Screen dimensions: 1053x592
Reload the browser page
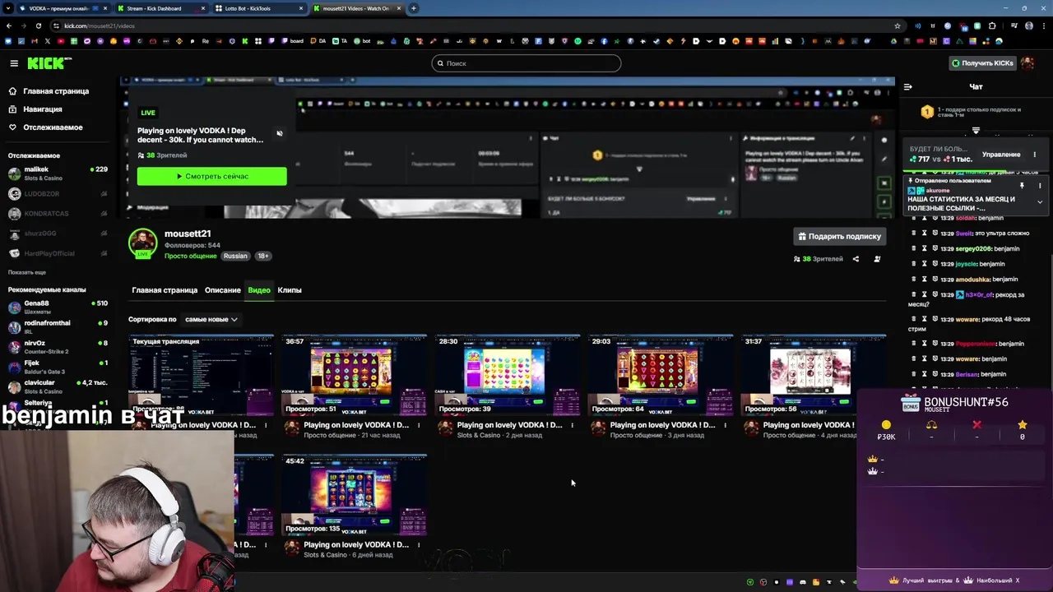(x=38, y=25)
